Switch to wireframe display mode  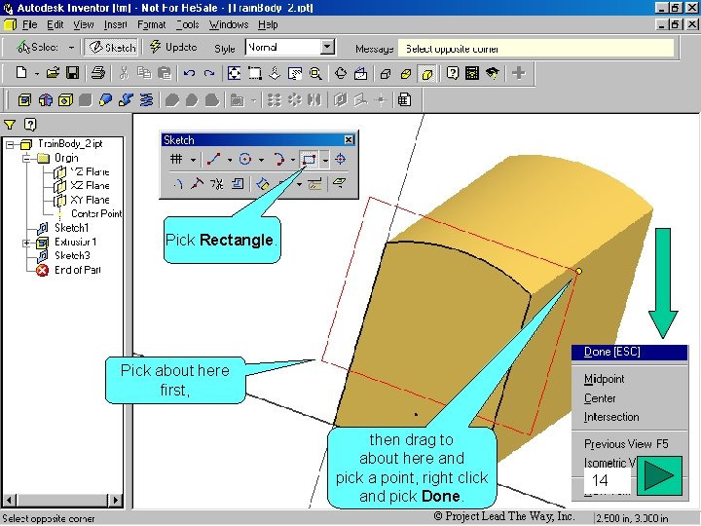point(386,73)
